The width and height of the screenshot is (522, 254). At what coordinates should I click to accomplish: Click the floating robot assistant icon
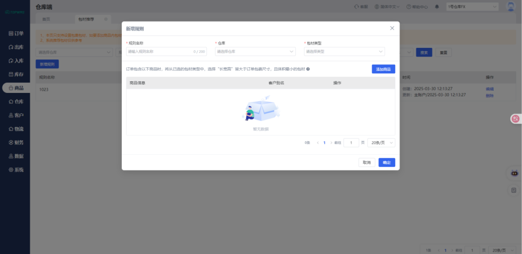coord(514,173)
